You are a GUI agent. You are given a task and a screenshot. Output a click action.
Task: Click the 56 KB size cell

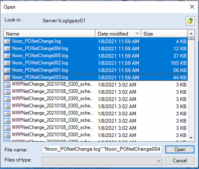pyautogui.click(x=180, y=70)
